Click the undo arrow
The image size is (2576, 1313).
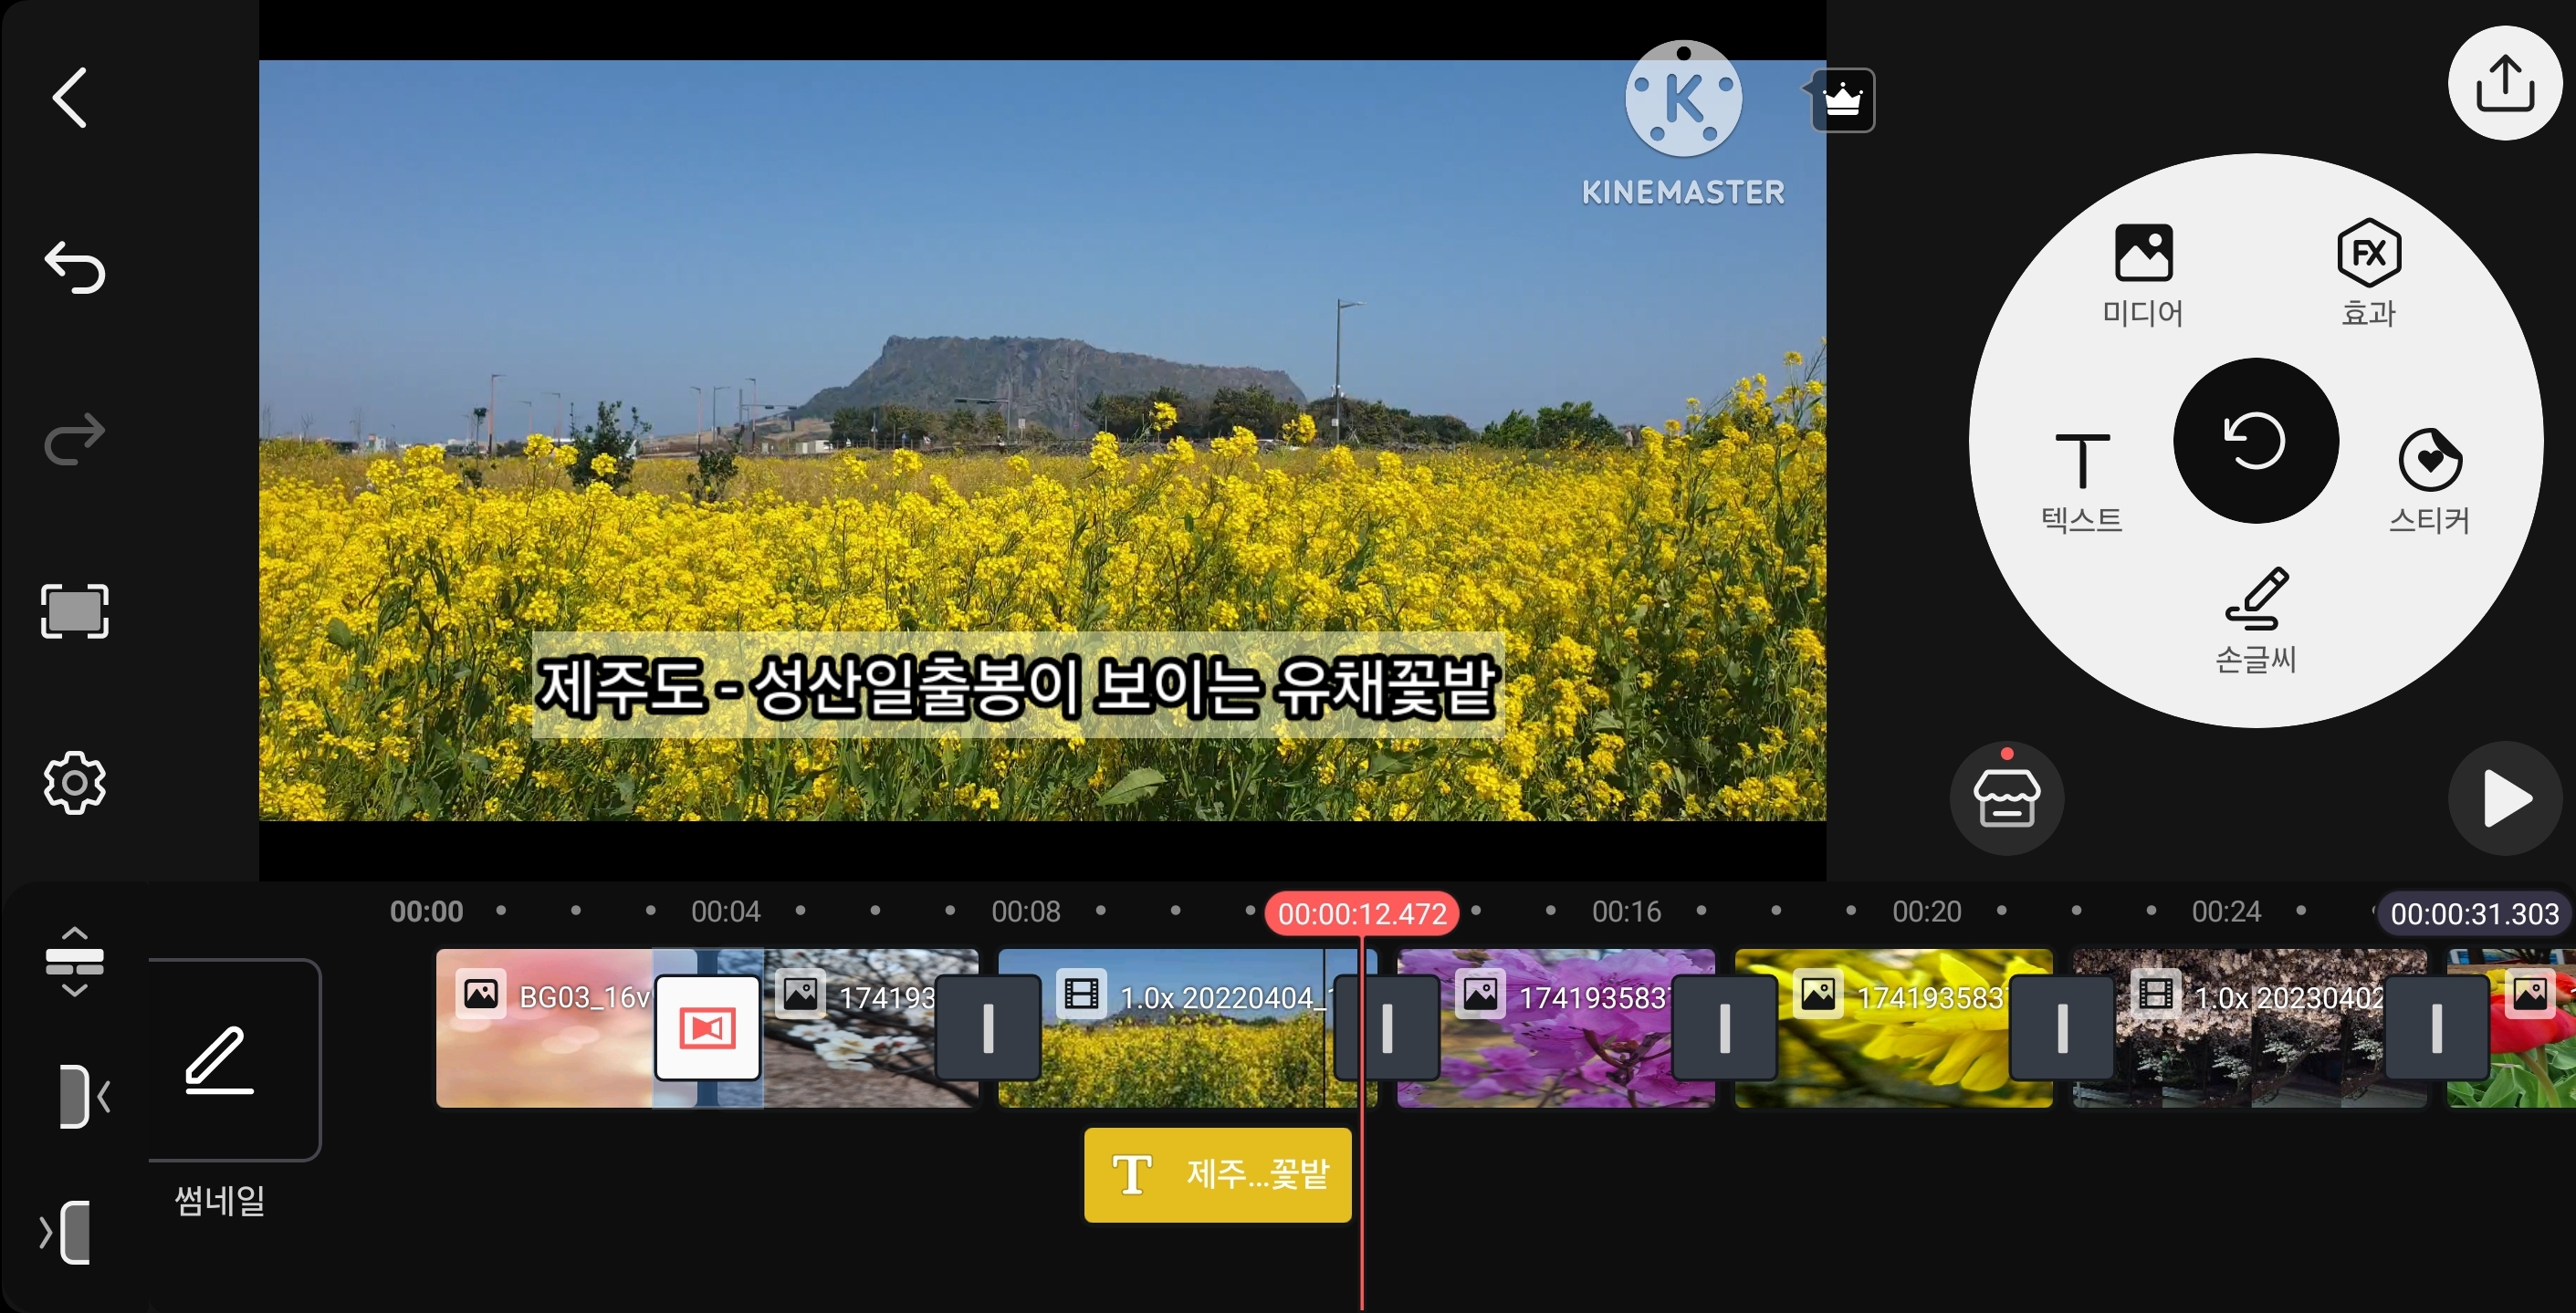pos(75,267)
